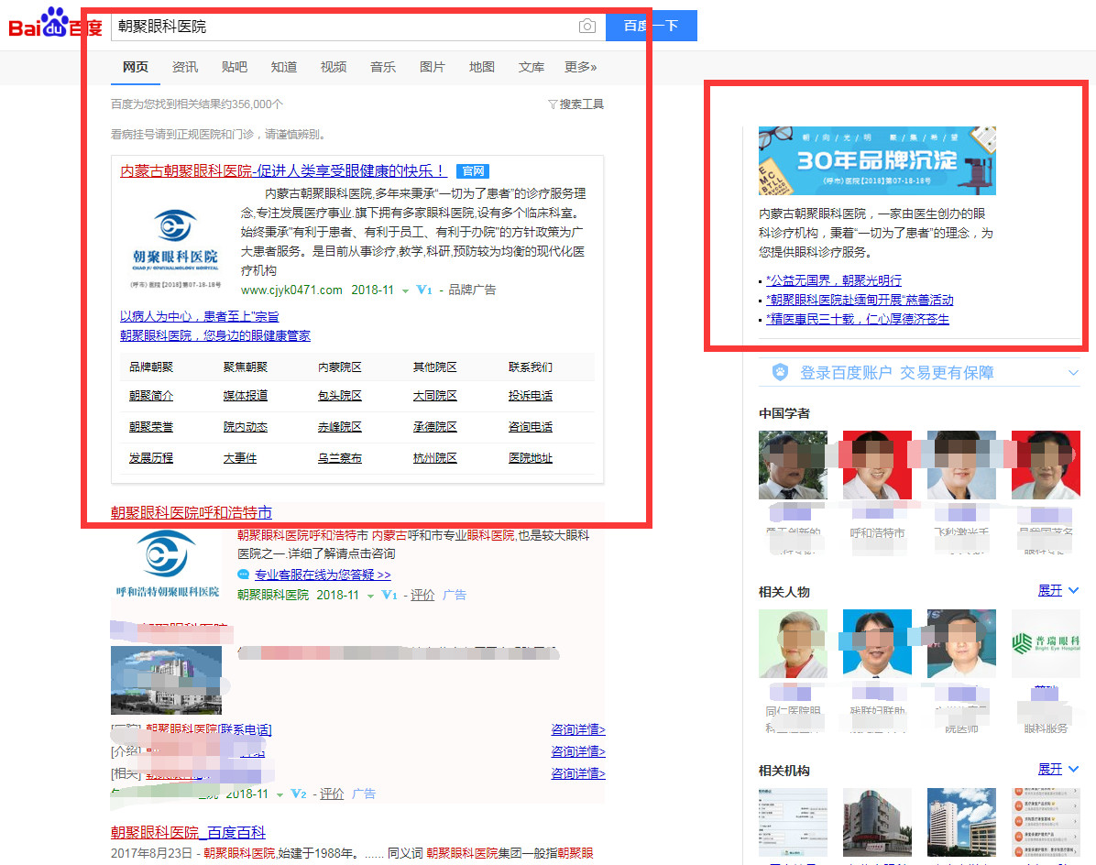
Task: Click the Baidu logo
Action: point(55,23)
